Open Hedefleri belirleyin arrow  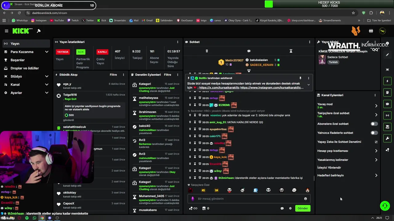(376, 176)
